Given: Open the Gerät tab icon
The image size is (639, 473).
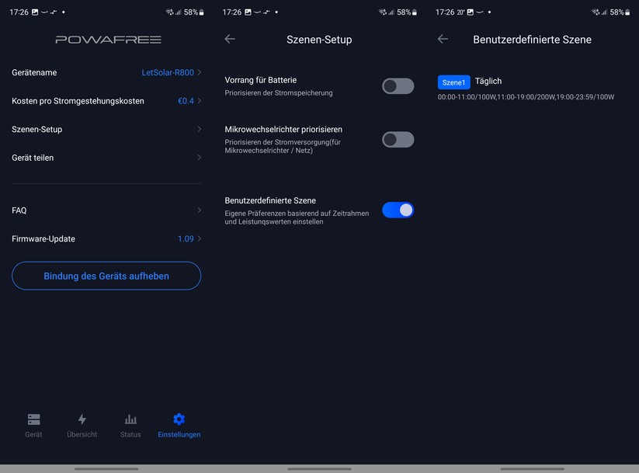Looking at the screenshot, I should pyautogui.click(x=33, y=419).
